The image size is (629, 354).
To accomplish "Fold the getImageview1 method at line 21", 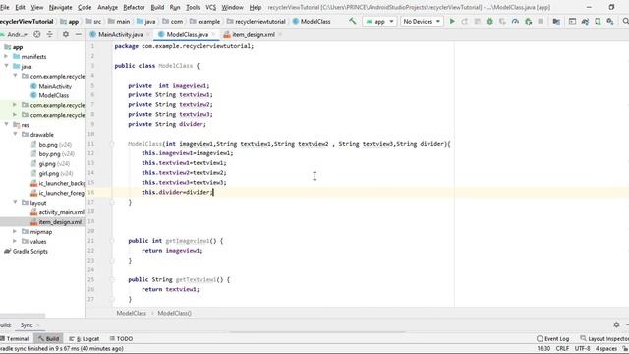I will (112, 241).
